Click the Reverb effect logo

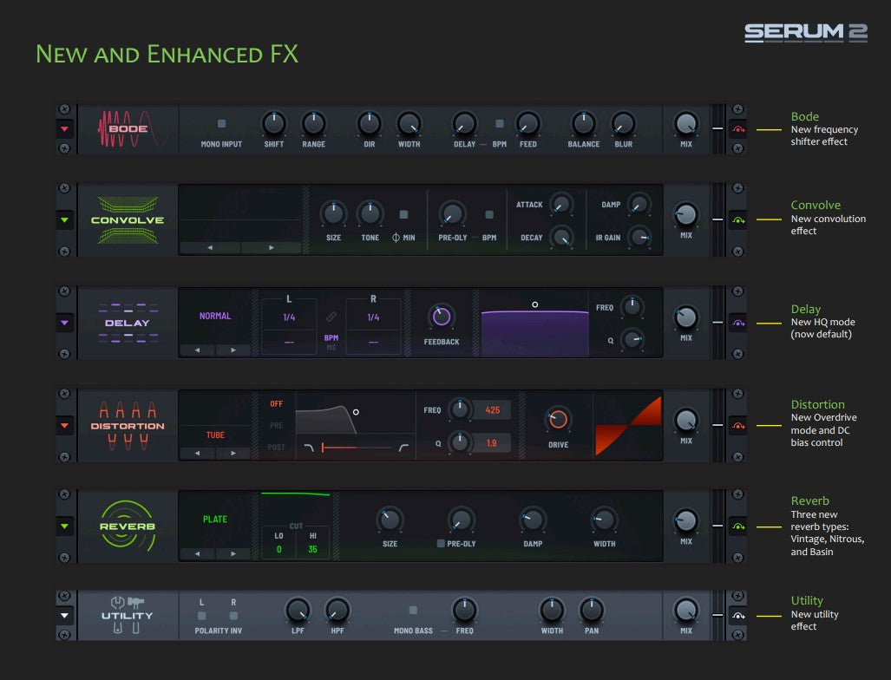pos(128,526)
